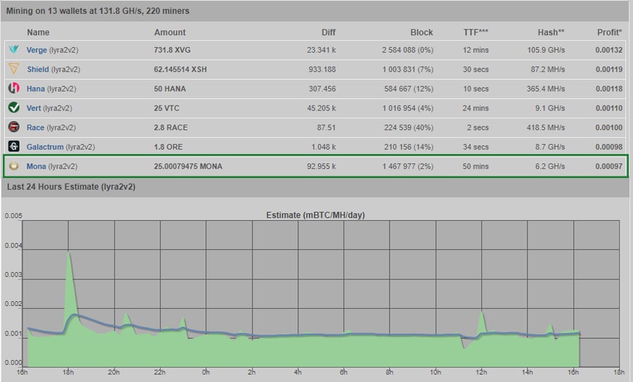Click the Galactrum coin icon
Viewport: 633px width, 382px height.
click(x=13, y=146)
